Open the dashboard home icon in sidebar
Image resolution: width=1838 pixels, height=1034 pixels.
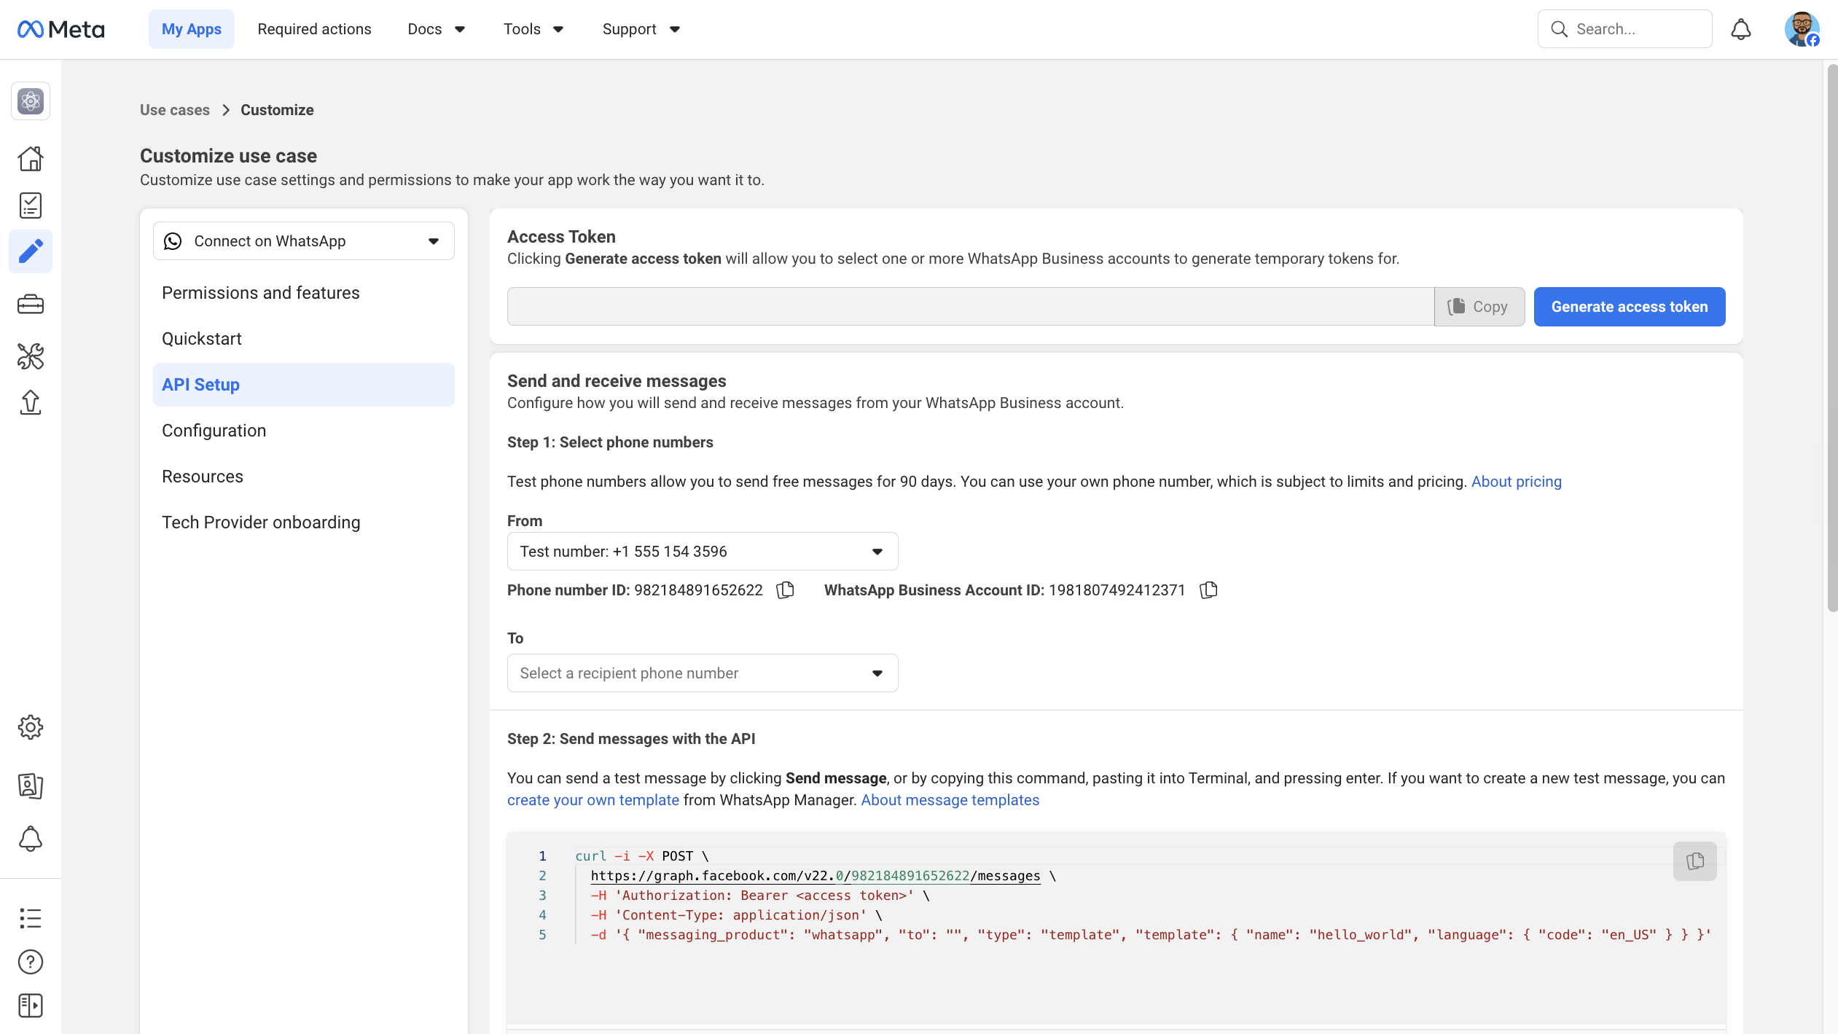(31, 158)
